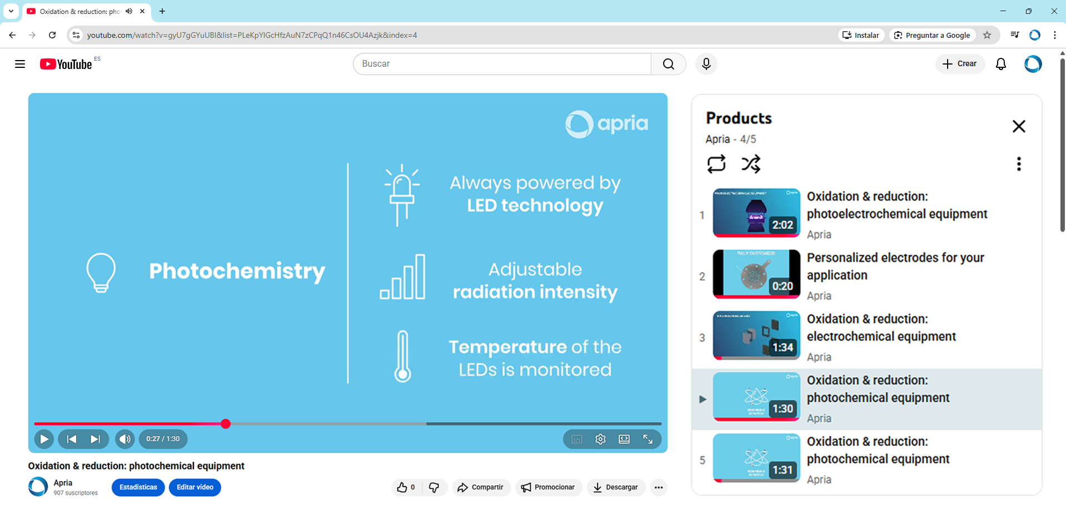
Task: Click the search magnifier button
Action: click(668, 64)
